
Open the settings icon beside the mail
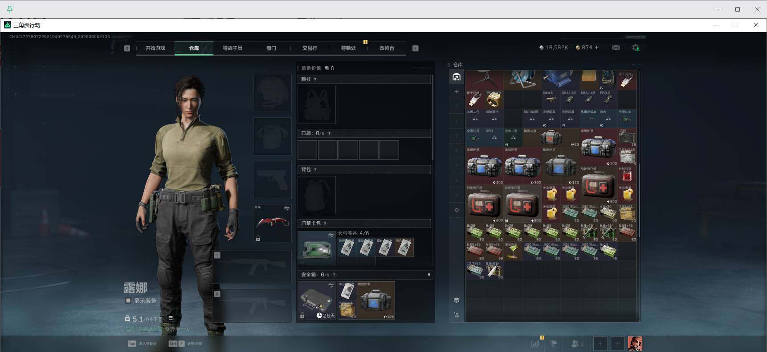tap(636, 48)
